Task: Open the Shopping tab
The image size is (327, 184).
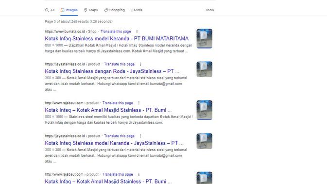Action: click(x=114, y=10)
